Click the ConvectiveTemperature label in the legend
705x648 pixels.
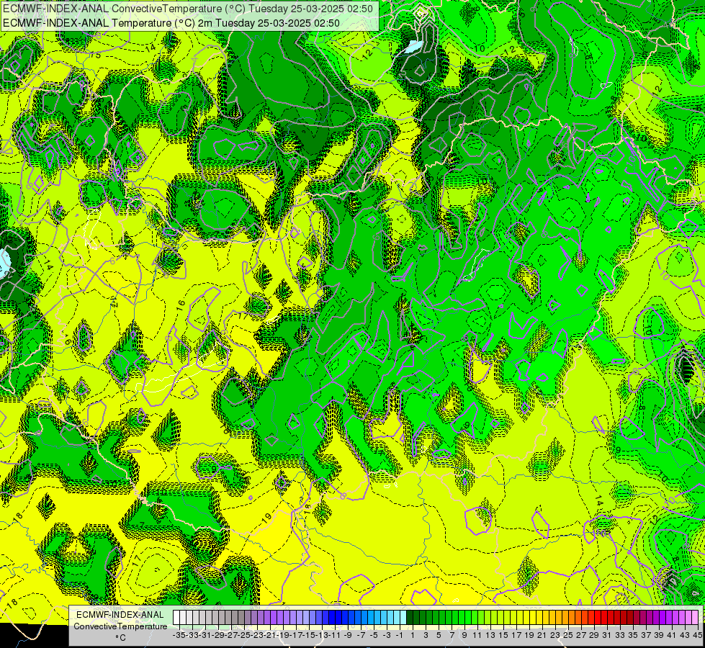(x=120, y=626)
